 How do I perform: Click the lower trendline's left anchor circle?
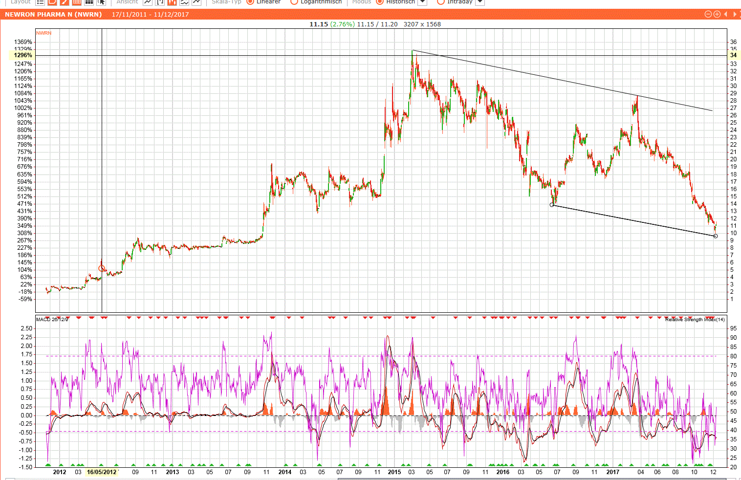point(552,205)
